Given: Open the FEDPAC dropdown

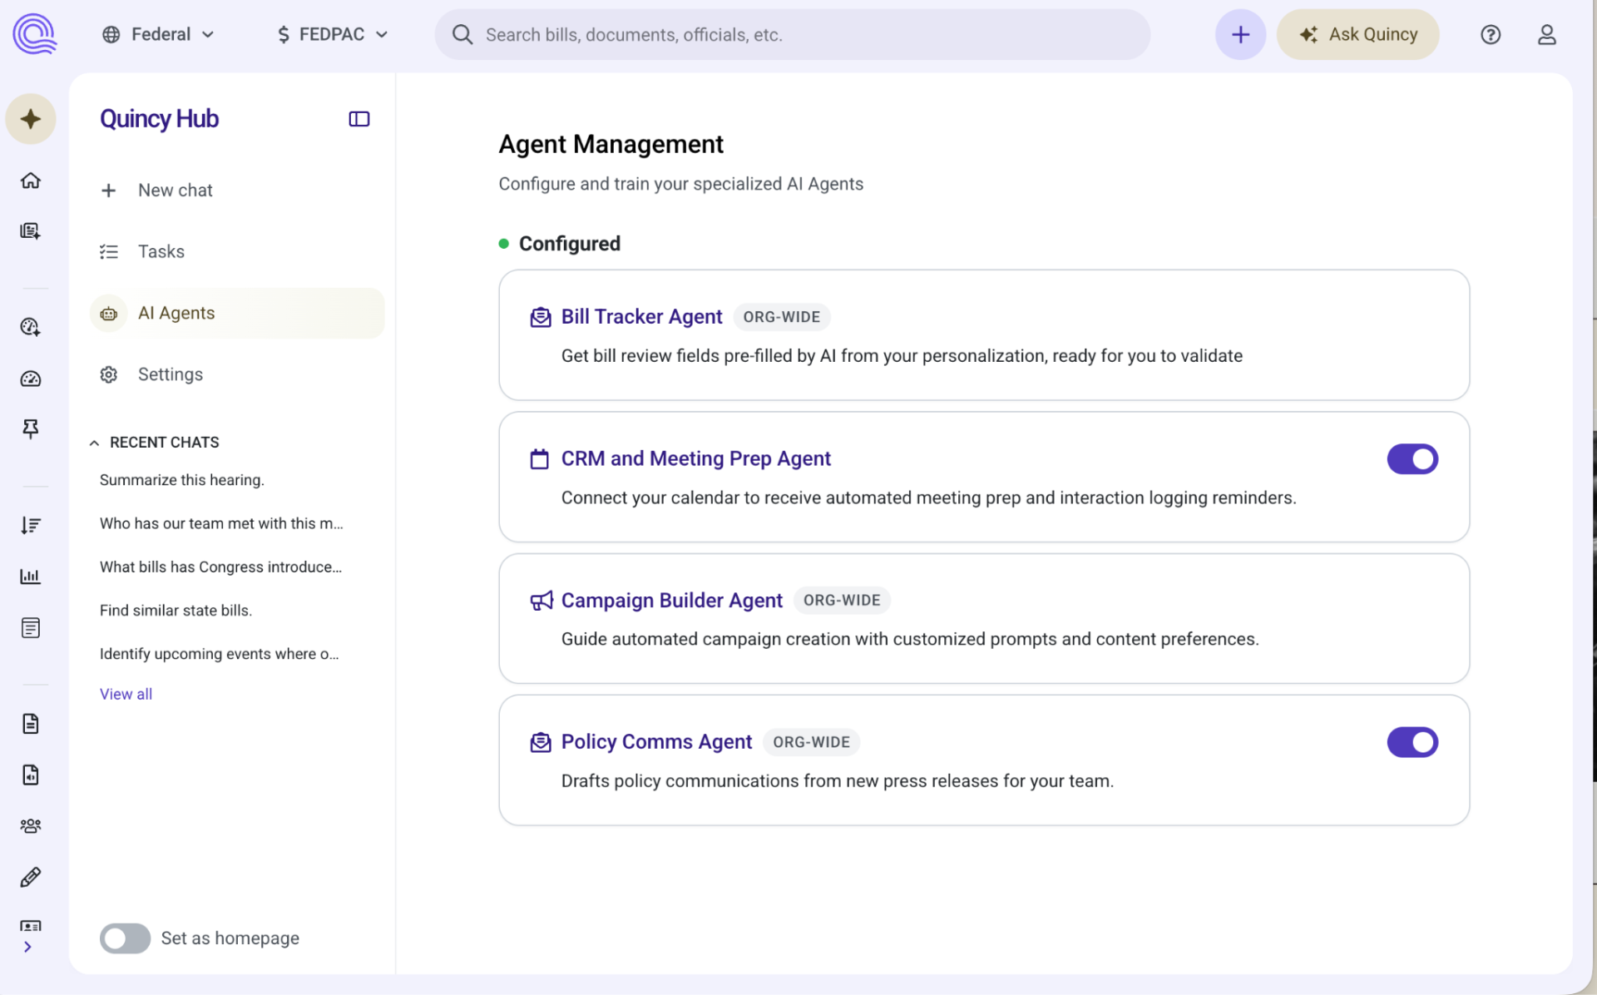Looking at the screenshot, I should [333, 34].
